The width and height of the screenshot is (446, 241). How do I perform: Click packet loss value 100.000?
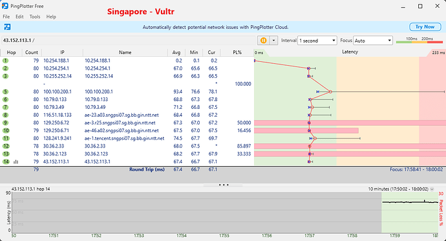(x=243, y=84)
